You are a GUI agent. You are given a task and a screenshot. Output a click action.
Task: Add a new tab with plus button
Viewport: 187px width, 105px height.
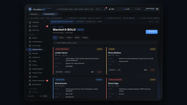[x=60, y=14]
